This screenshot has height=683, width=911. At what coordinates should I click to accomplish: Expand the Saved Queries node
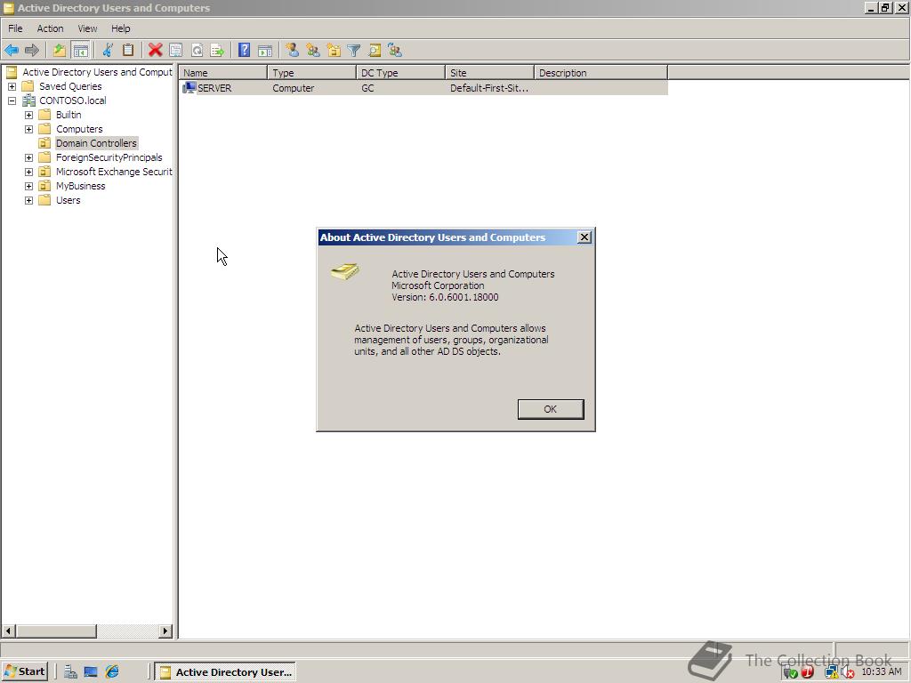[x=12, y=86]
